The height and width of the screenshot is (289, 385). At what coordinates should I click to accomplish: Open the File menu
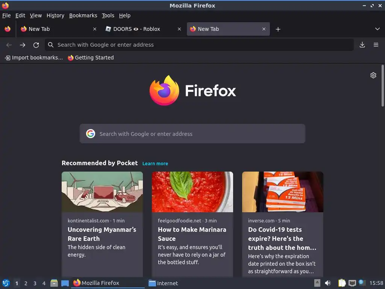tap(6, 15)
